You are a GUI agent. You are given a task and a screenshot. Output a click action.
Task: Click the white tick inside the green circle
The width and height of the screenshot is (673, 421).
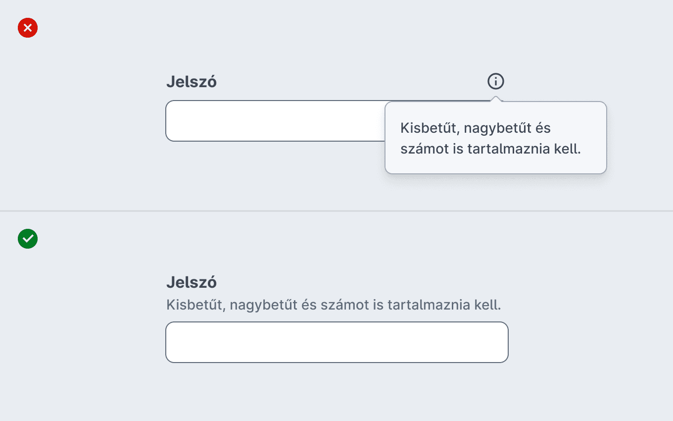28,239
